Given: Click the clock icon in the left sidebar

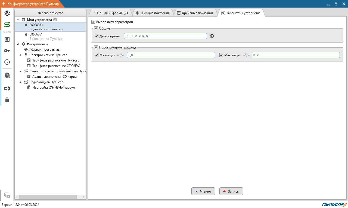Looking at the screenshot, I should (7, 62).
